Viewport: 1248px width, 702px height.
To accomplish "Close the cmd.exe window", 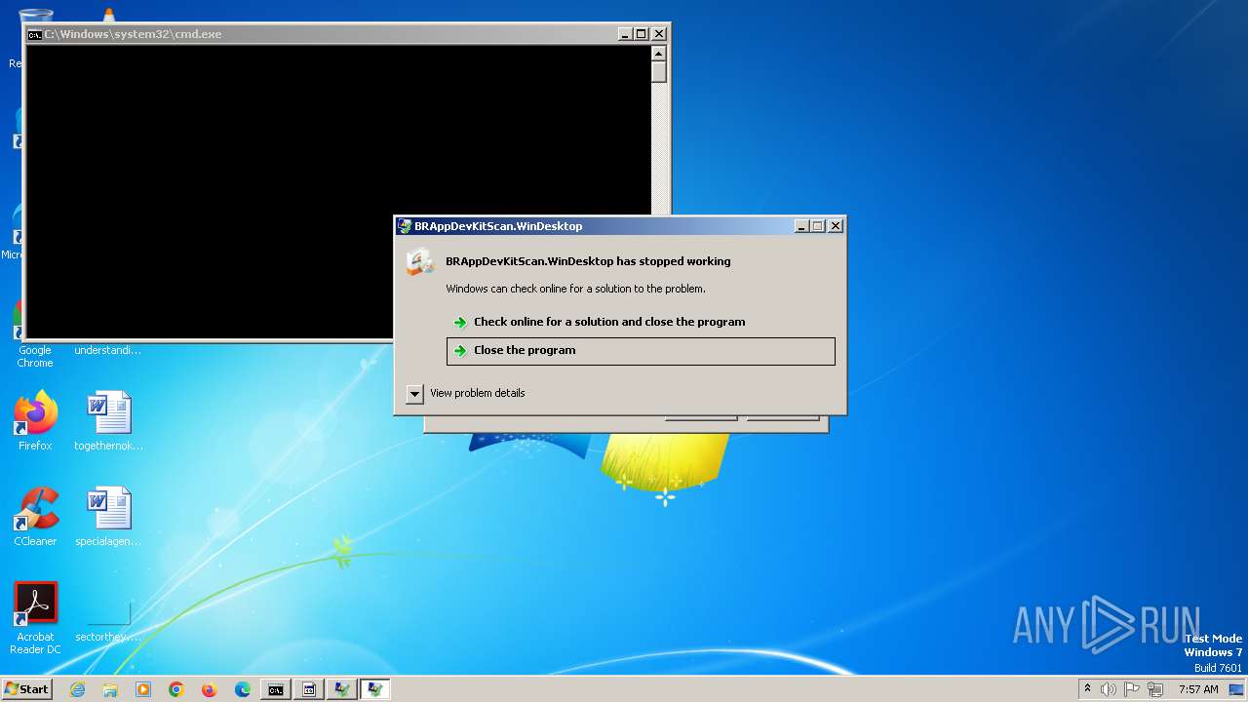I will (x=659, y=34).
